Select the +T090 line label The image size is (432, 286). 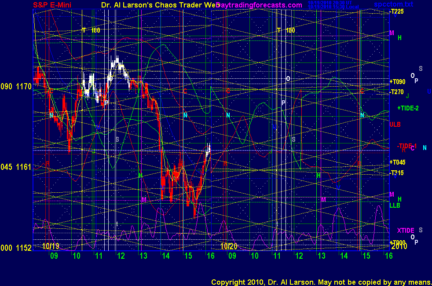397,81
